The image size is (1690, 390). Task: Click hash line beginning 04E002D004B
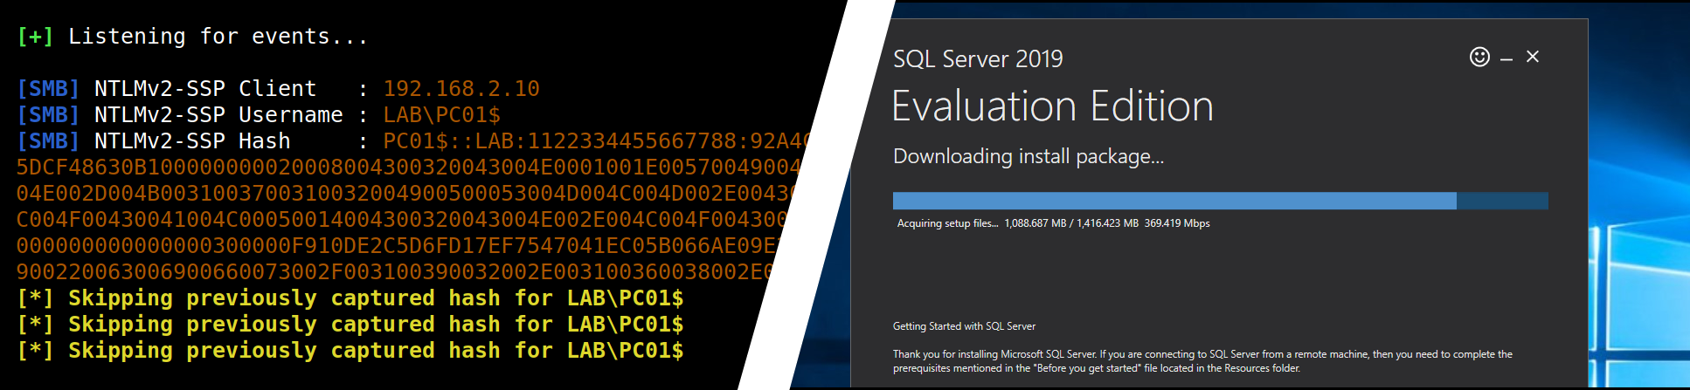(x=405, y=194)
